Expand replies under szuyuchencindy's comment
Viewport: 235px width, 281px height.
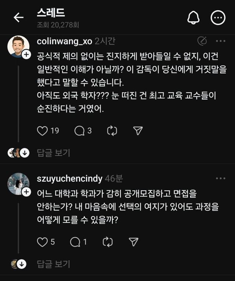53,264
